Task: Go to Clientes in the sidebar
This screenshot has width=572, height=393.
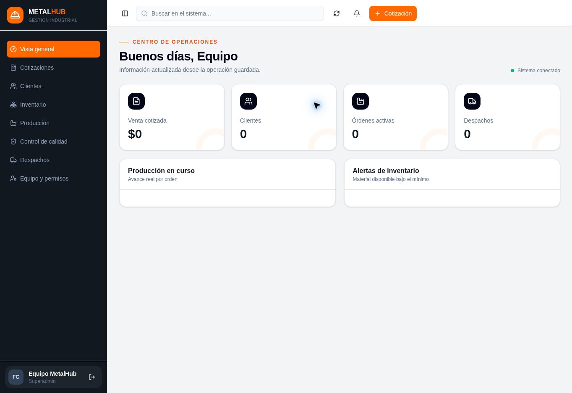Action: (x=53, y=86)
